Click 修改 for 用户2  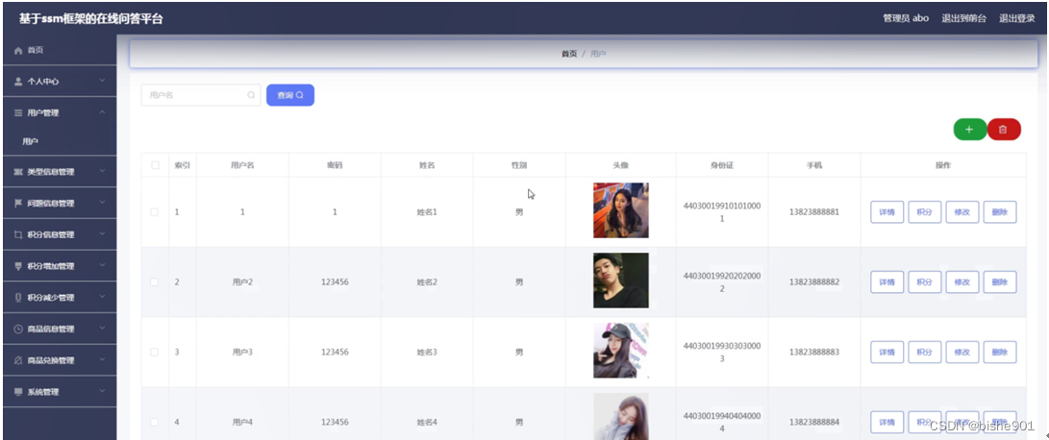[962, 282]
